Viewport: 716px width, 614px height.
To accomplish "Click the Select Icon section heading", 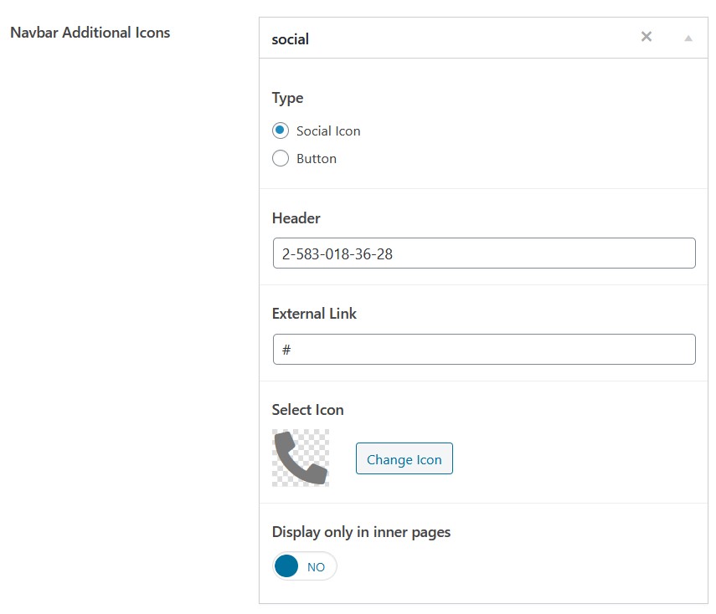I will (x=308, y=410).
